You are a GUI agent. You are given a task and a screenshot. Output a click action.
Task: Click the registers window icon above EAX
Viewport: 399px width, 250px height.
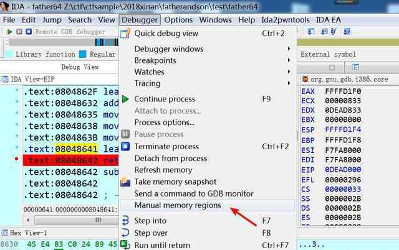pos(355,67)
